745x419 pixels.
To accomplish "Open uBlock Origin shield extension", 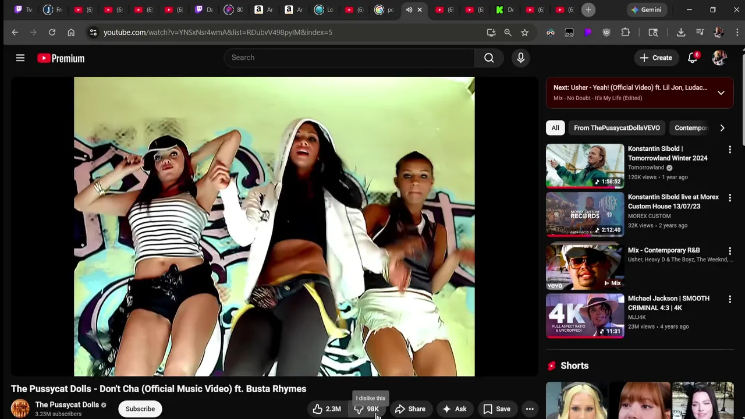I will pyautogui.click(x=606, y=33).
